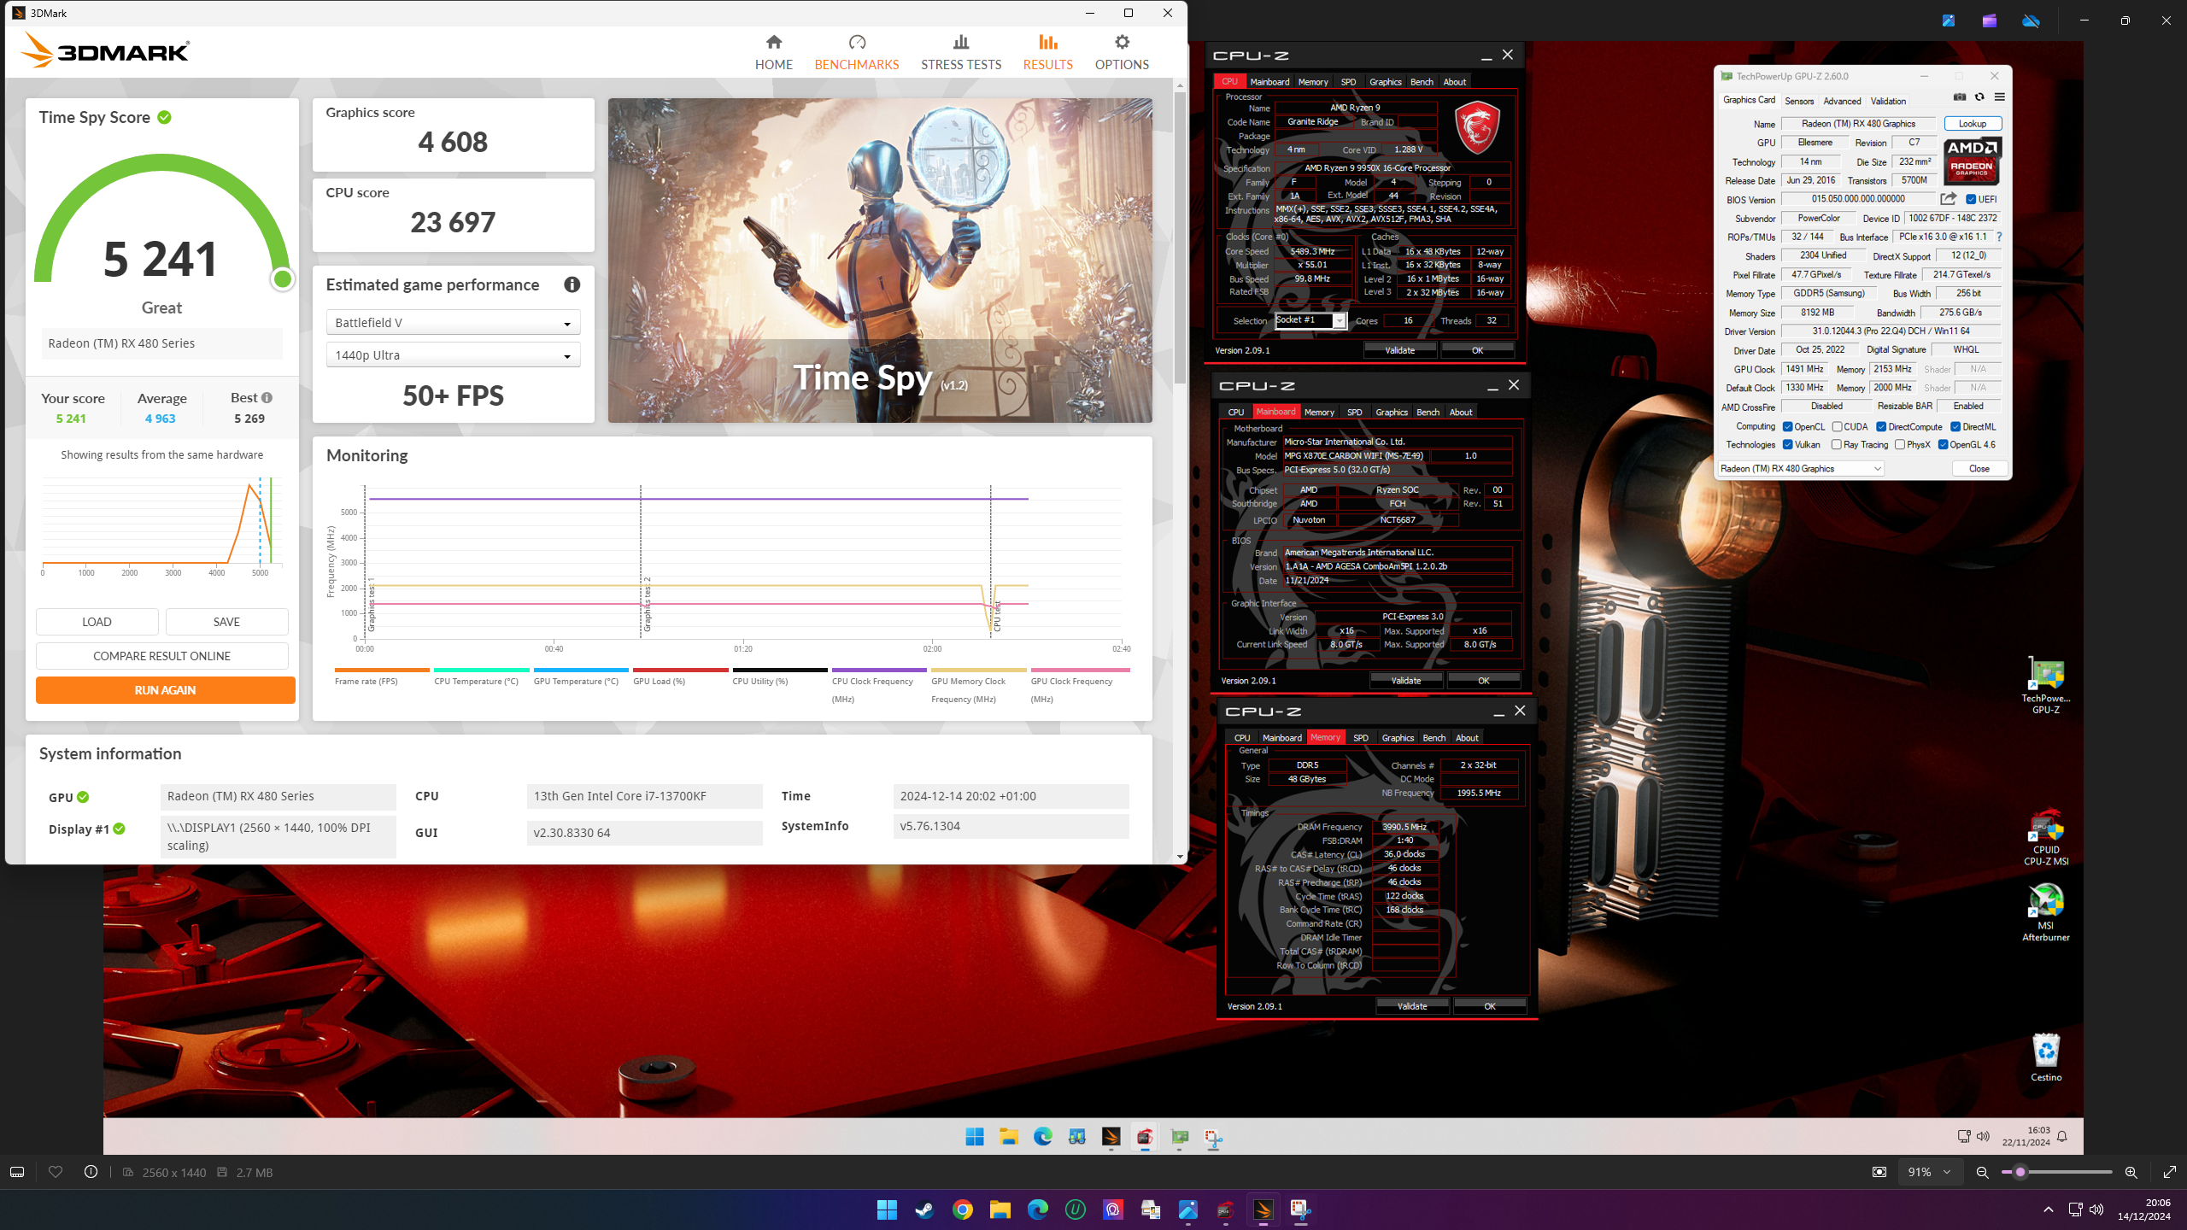2187x1230 pixels.
Task: Open the Battlefield V game dropdown
Action: (453, 322)
